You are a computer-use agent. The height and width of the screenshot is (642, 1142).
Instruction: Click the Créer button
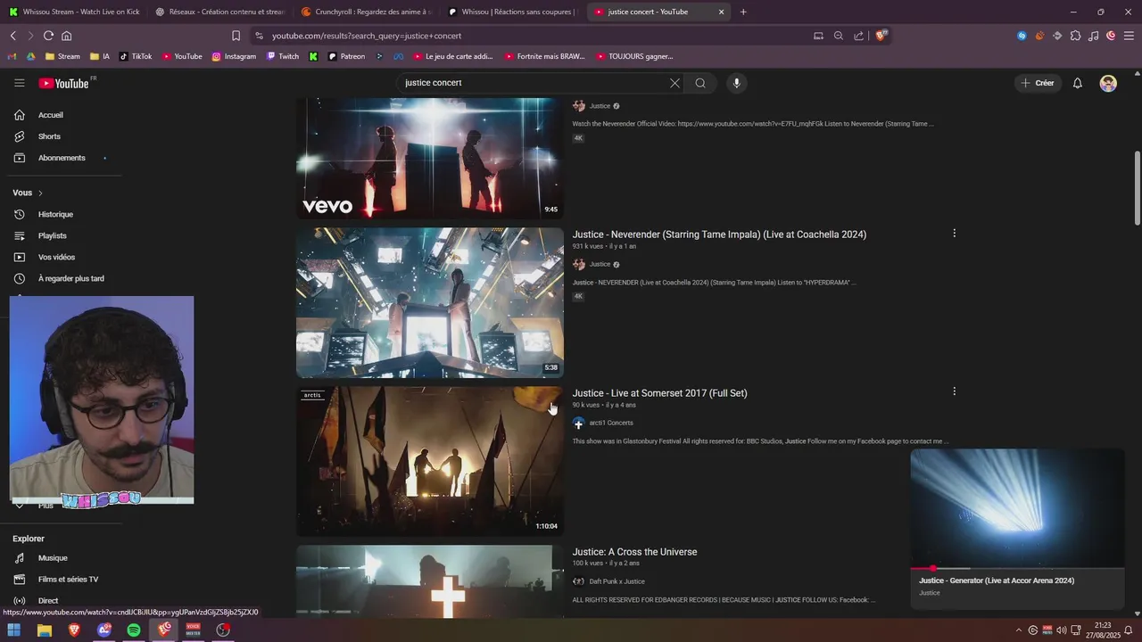1038,83
